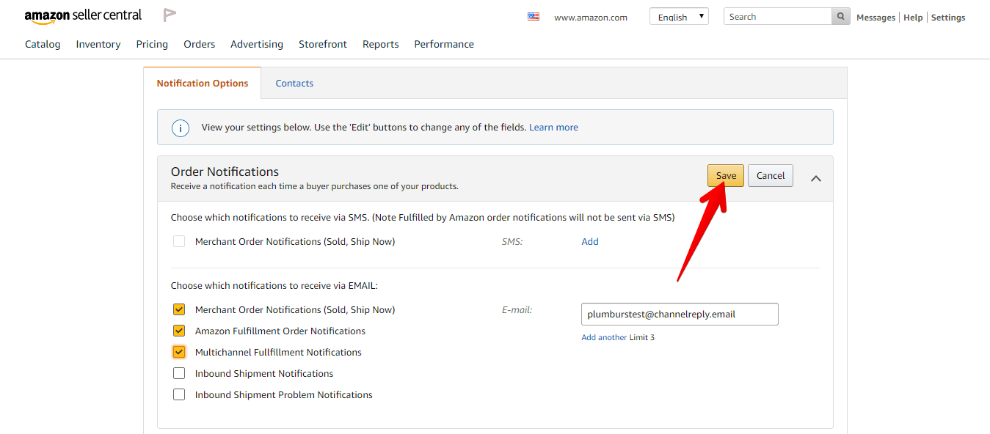Uncheck Multichannel Fulfillment Notifications
The height and width of the screenshot is (434, 990).
coord(179,351)
